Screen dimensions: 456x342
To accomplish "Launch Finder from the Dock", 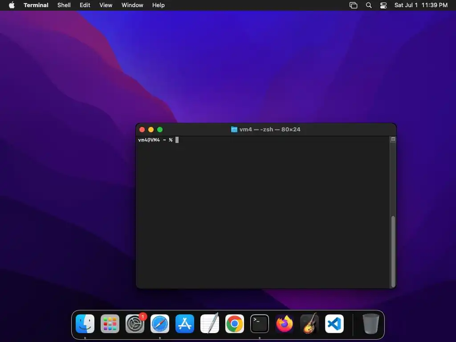I will (x=85, y=324).
